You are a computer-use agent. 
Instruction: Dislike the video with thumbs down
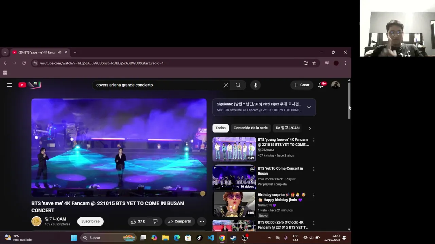(x=155, y=221)
